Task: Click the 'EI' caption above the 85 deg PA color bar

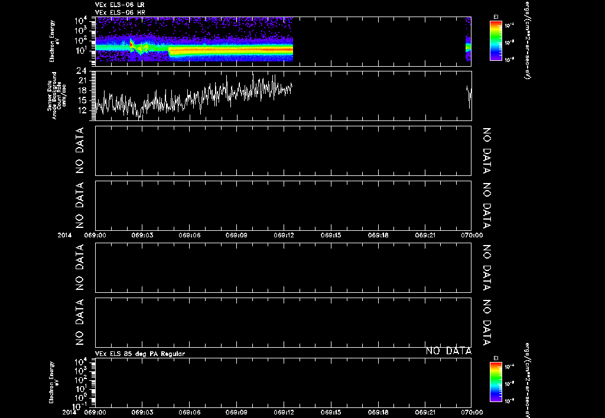Action: point(496,358)
